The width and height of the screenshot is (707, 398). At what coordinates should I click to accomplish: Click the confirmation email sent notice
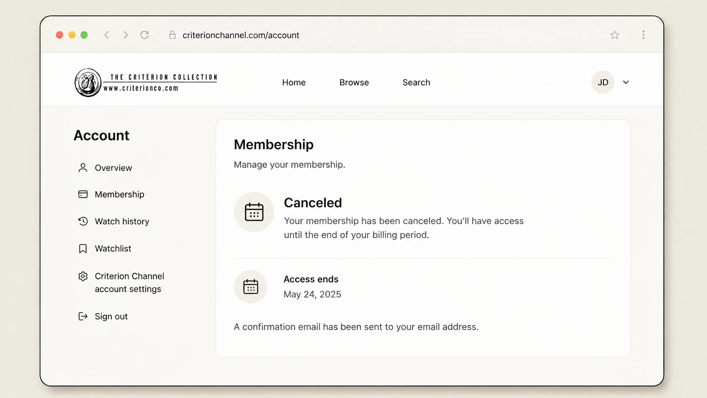356,327
